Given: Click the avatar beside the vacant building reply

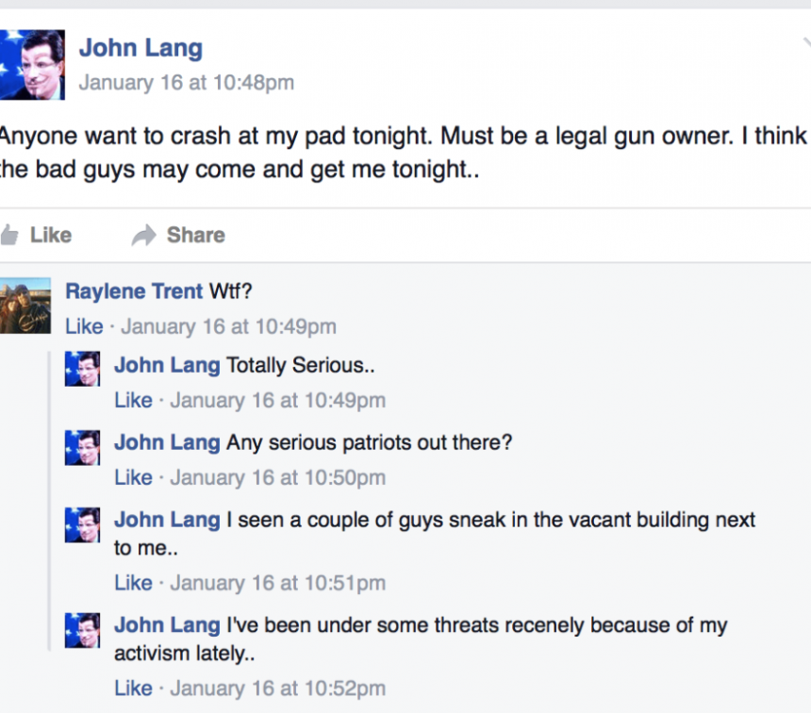Looking at the screenshot, I should point(82,523).
